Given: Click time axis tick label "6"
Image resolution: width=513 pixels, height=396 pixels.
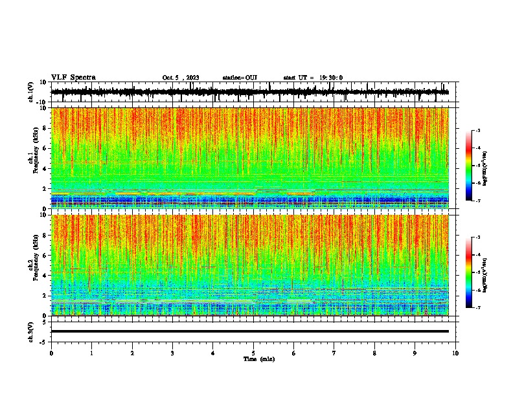Looking at the screenshot, I should click(x=294, y=353).
